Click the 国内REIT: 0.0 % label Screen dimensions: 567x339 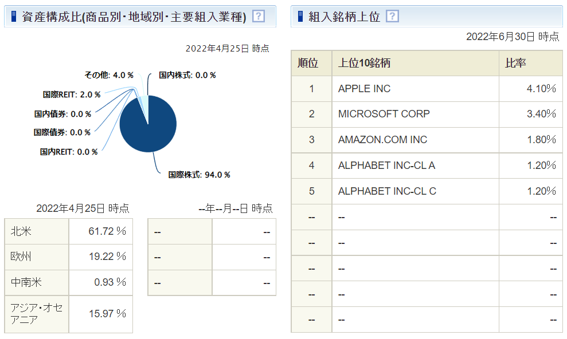coord(69,152)
